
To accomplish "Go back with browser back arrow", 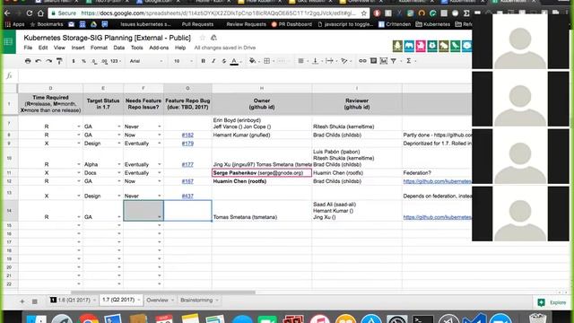I will [x=7, y=13].
